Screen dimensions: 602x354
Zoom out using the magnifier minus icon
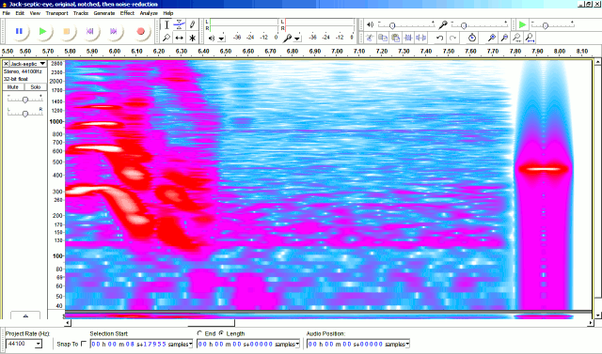pos(504,38)
